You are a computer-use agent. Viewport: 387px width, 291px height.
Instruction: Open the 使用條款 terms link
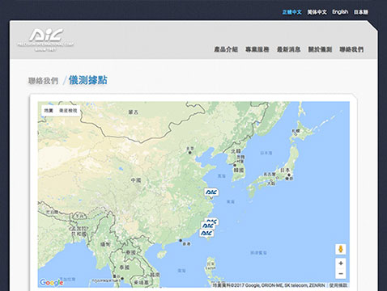tap(338, 285)
